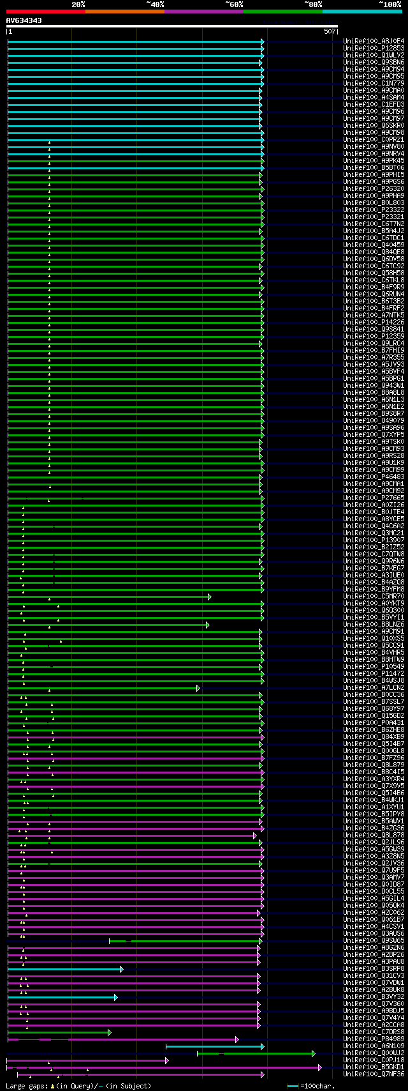Open hit UniRef100_C0PRZ1
The image size is (408, 1091).
point(374,139)
